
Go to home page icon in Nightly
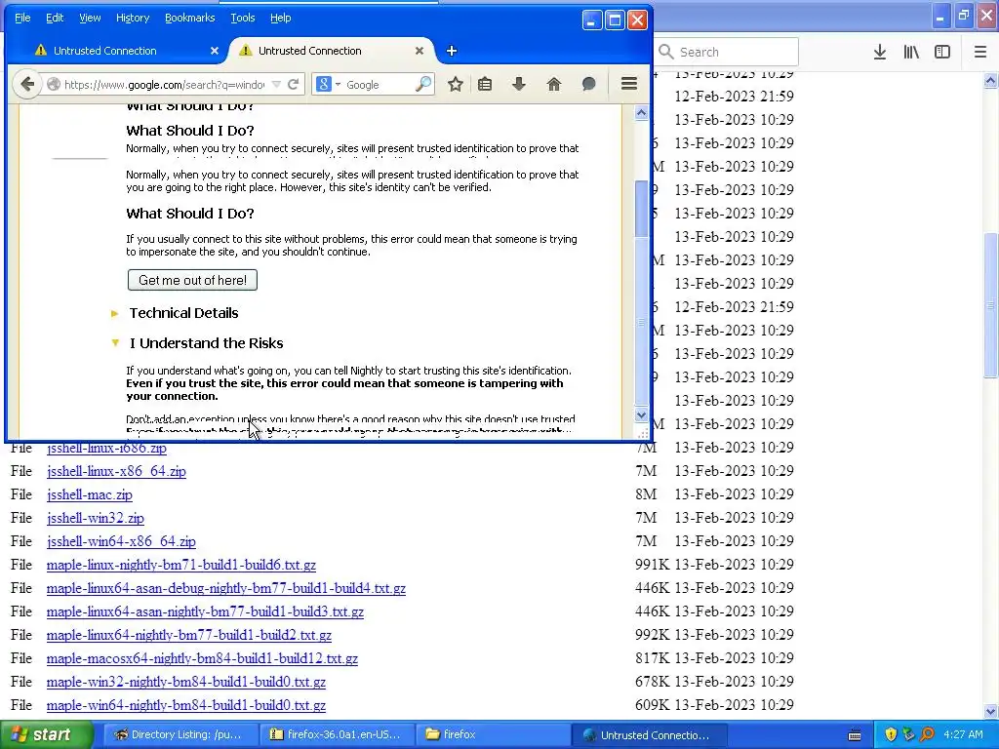tap(554, 84)
